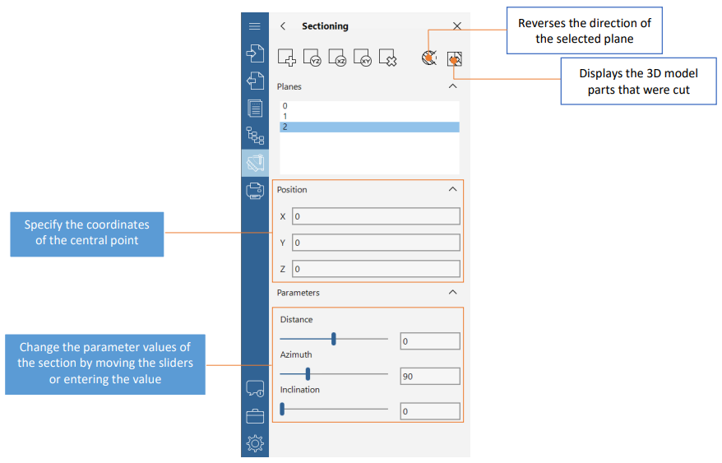Image resolution: width=722 pixels, height=463 pixels.
Task: Add an XY section plane
Action: (363, 58)
